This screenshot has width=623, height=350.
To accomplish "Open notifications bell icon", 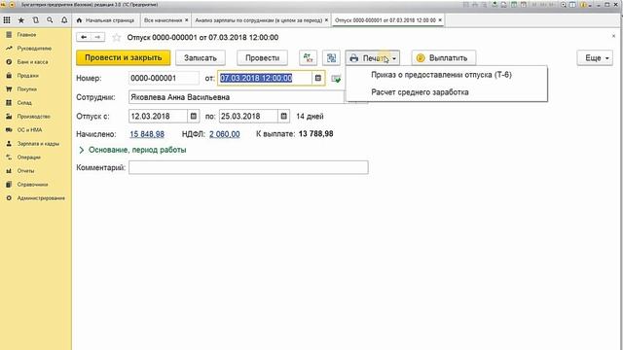I will pyautogui.click(x=64, y=19).
